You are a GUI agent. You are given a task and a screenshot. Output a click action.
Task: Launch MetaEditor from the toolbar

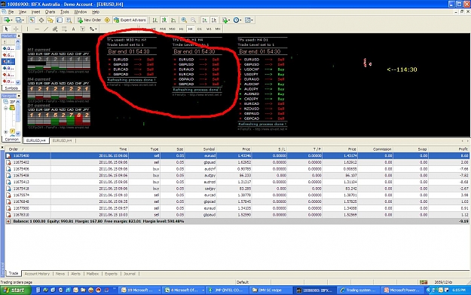(x=107, y=20)
